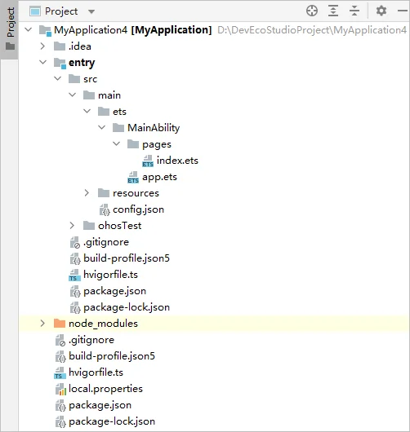The image size is (410, 432).
Task: Select the local.properties file
Action: (x=99, y=389)
